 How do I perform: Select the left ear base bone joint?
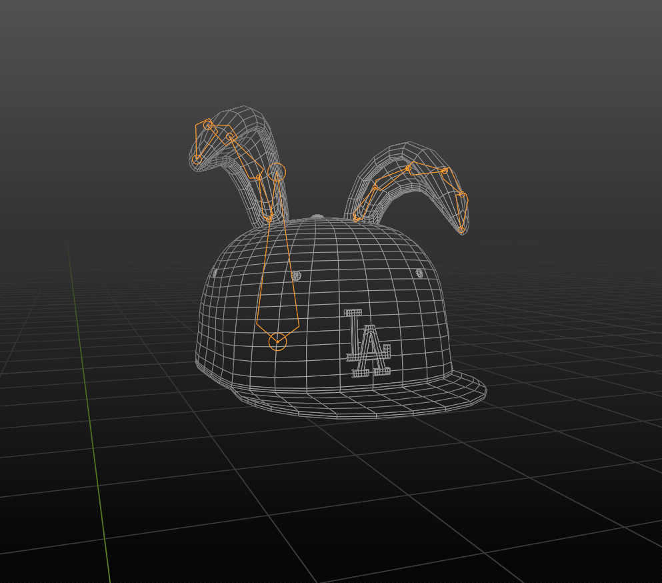point(269,218)
